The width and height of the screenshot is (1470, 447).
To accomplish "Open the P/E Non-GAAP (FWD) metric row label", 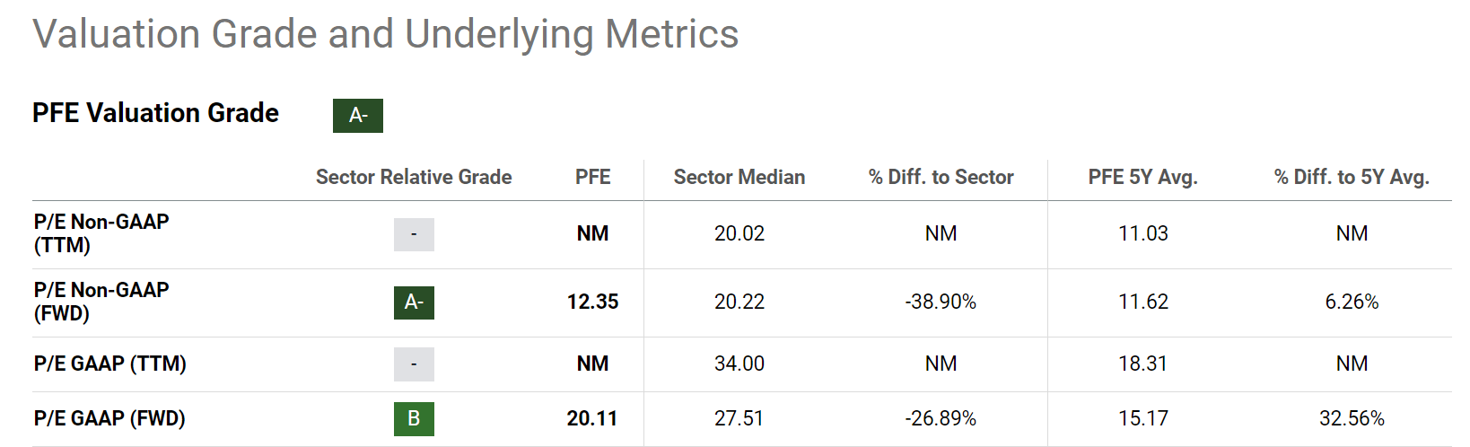I will [x=101, y=302].
